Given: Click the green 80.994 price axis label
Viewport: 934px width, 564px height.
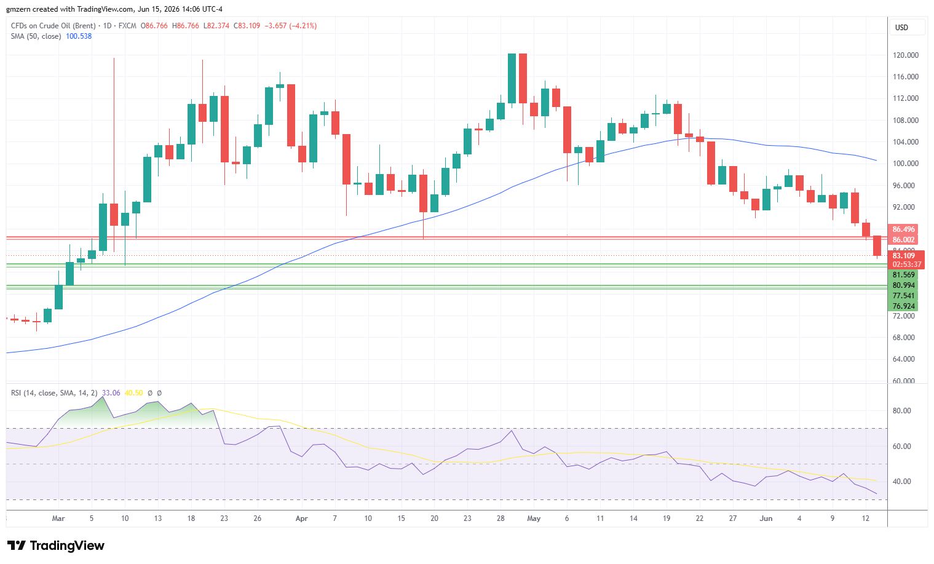Looking at the screenshot, I should coord(904,285).
